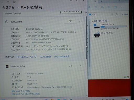This screenshot has width=134, height=100.
Task: Click the Settings vertical scrollbar thumb
Action: (86, 37)
